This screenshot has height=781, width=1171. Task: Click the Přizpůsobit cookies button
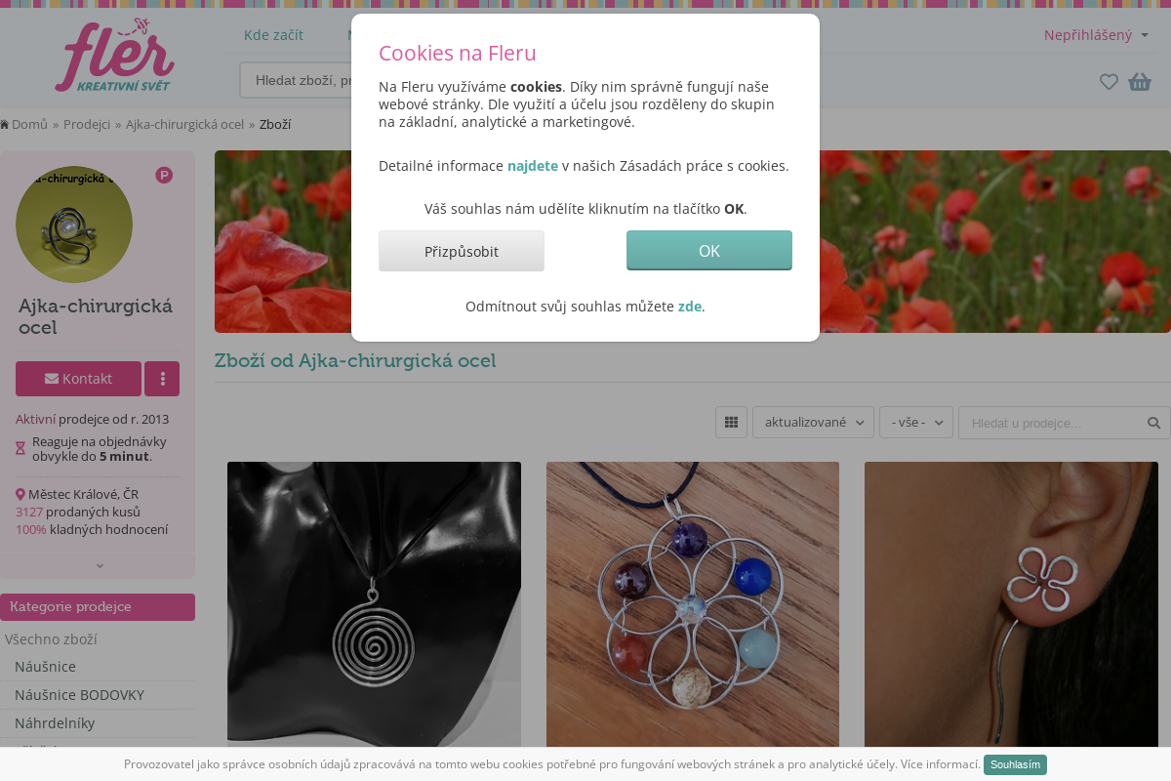click(462, 251)
